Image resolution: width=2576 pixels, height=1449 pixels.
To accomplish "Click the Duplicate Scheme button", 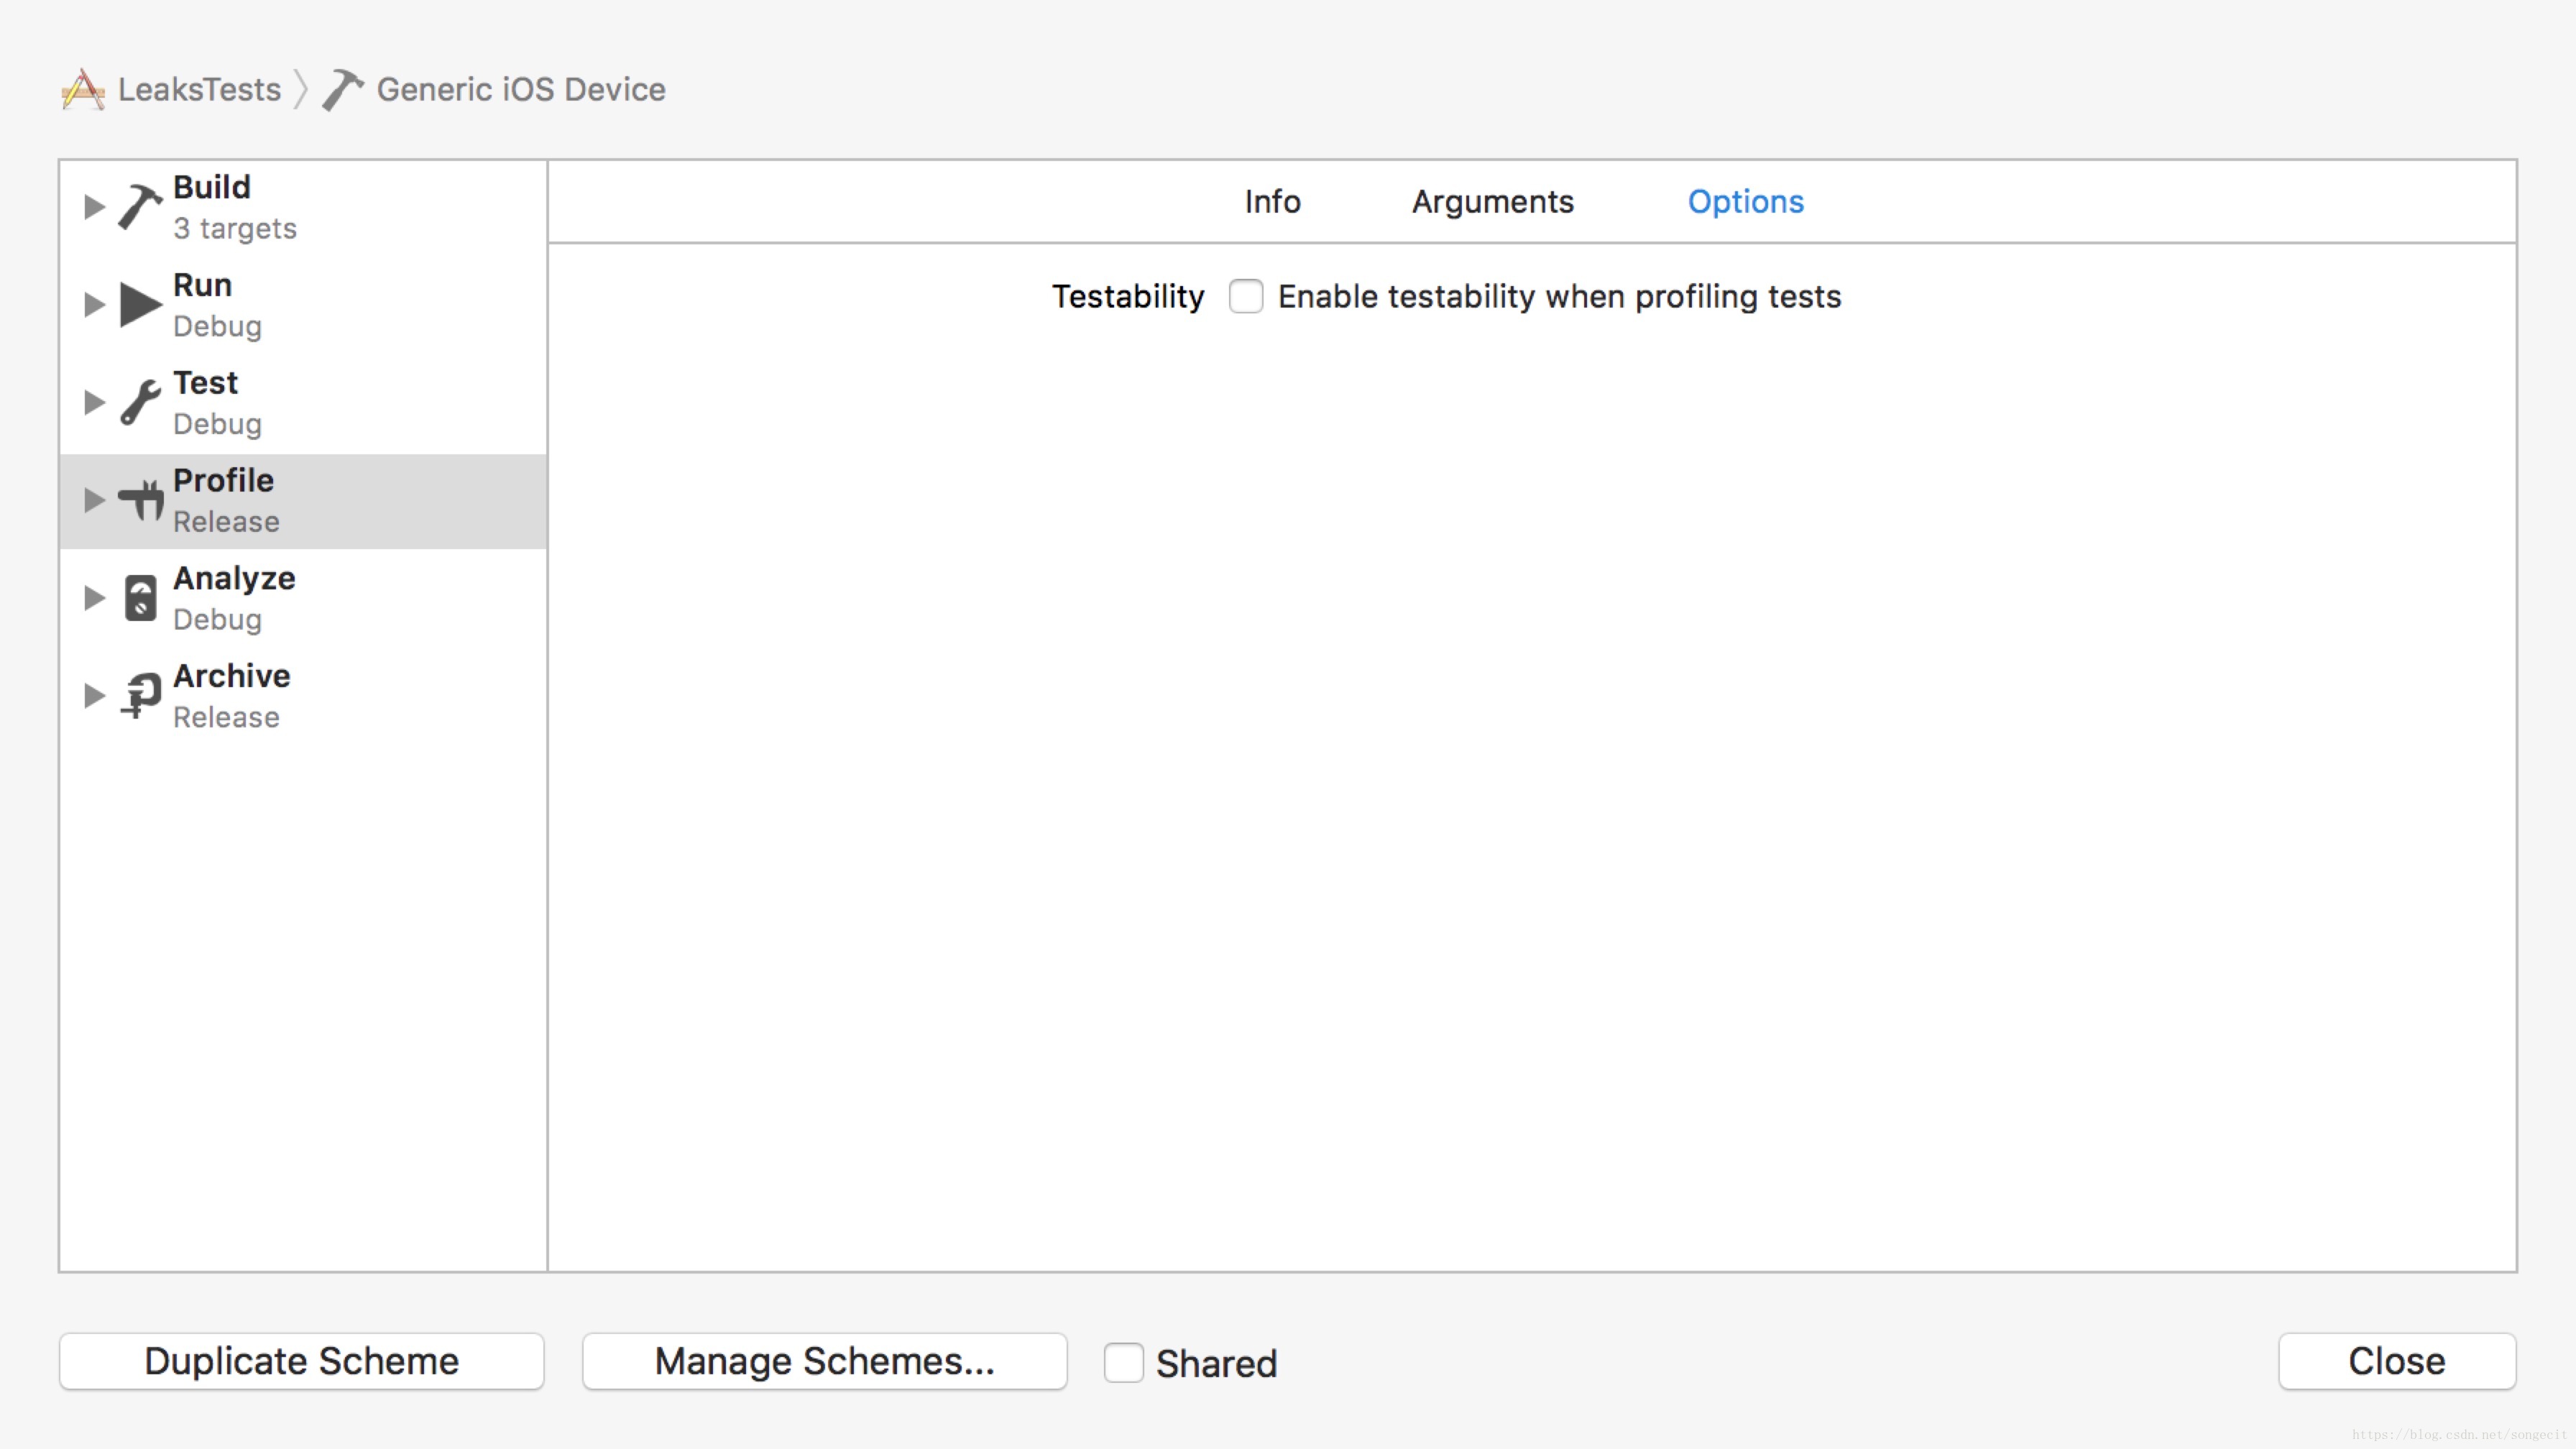I will point(301,1361).
